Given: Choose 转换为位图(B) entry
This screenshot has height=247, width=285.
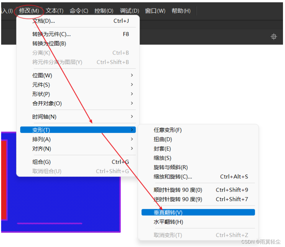Looking at the screenshot, I should (x=78, y=43).
